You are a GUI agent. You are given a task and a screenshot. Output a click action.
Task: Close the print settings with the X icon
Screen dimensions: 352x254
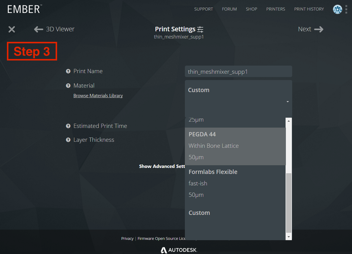pos(12,29)
